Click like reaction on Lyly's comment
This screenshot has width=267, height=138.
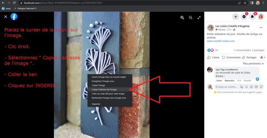click(x=257, y=79)
